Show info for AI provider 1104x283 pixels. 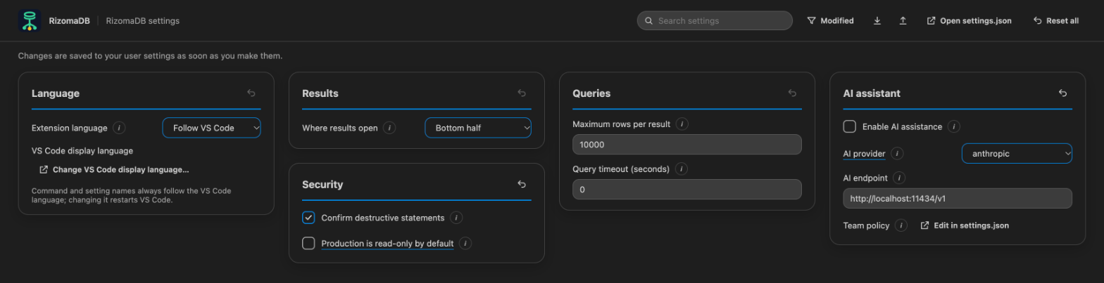[x=897, y=153]
